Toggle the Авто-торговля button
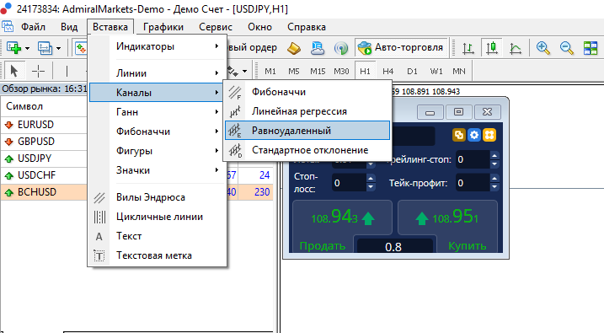The height and width of the screenshot is (333, 604). [401, 48]
